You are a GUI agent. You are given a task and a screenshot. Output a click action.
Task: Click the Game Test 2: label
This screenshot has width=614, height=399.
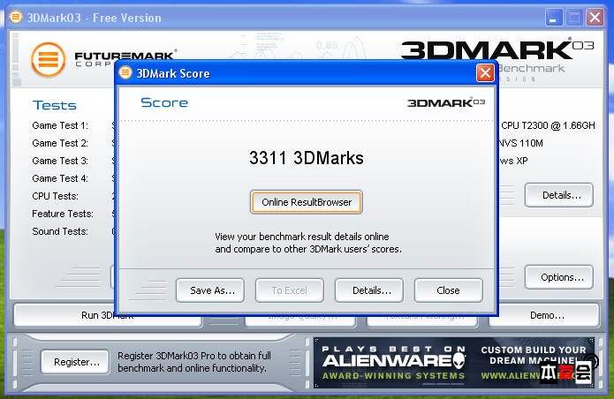click(x=60, y=143)
